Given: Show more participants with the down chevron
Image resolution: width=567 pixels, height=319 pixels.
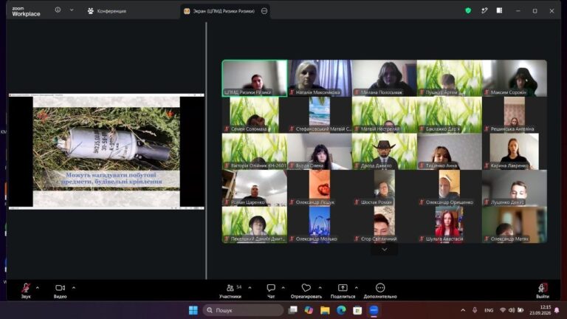Looking at the screenshot, I should pyautogui.click(x=385, y=250).
